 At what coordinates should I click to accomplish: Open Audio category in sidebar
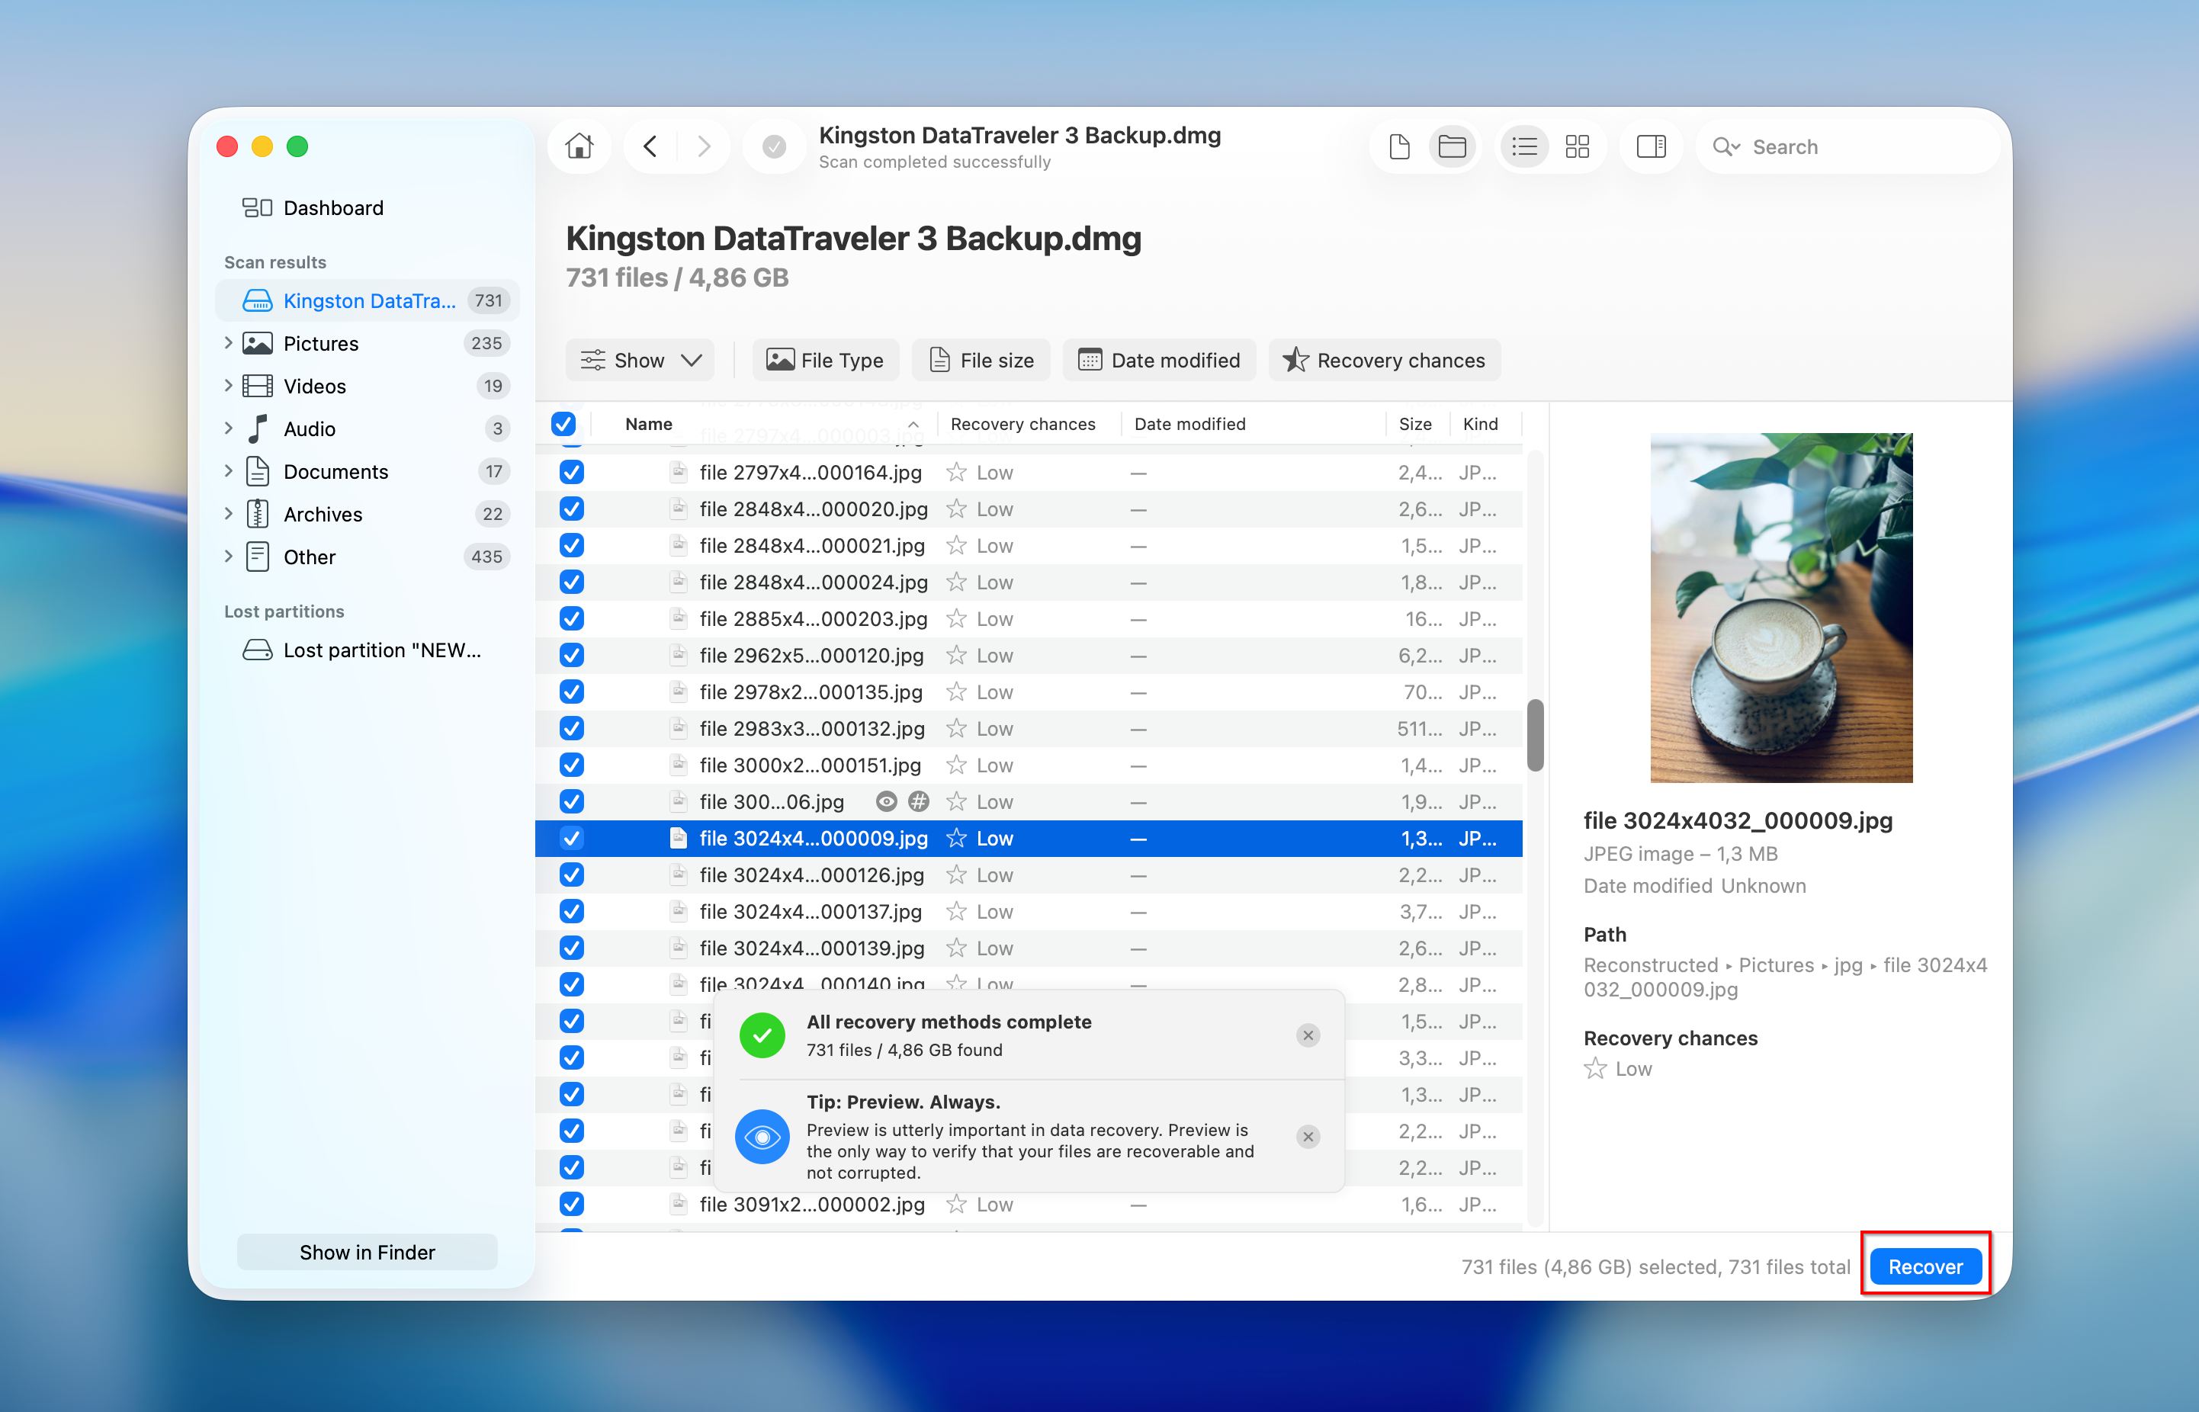click(x=367, y=429)
